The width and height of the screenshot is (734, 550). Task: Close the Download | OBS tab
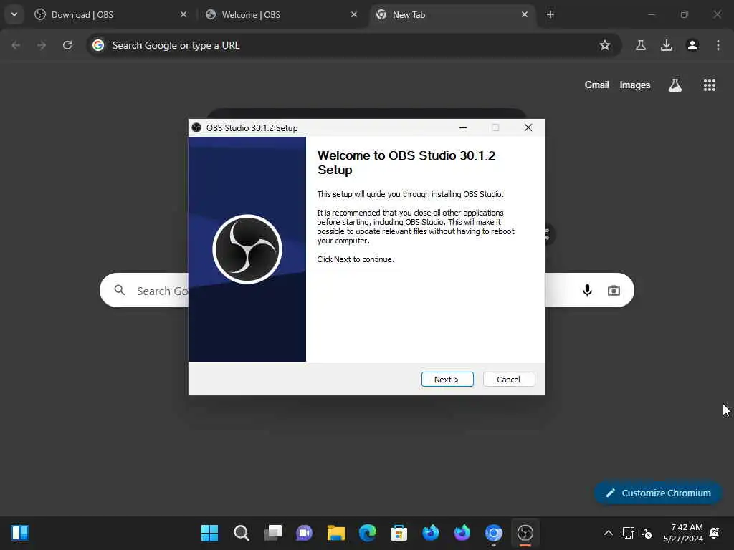coord(183,15)
